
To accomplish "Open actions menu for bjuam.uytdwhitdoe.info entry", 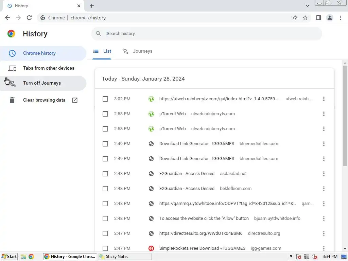I will point(324,219).
